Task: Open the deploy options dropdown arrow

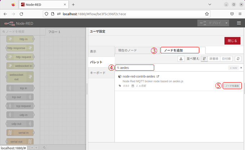Action: point(227,23)
